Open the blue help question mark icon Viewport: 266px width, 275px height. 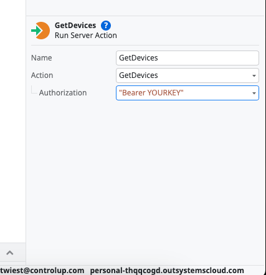pos(106,26)
